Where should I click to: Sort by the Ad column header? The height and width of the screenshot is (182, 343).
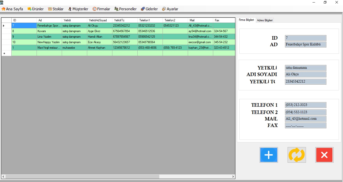[x=49, y=20]
